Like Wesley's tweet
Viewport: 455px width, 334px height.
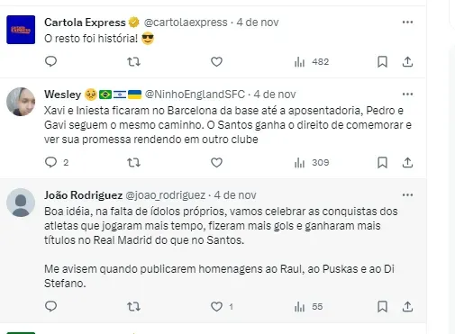click(216, 163)
